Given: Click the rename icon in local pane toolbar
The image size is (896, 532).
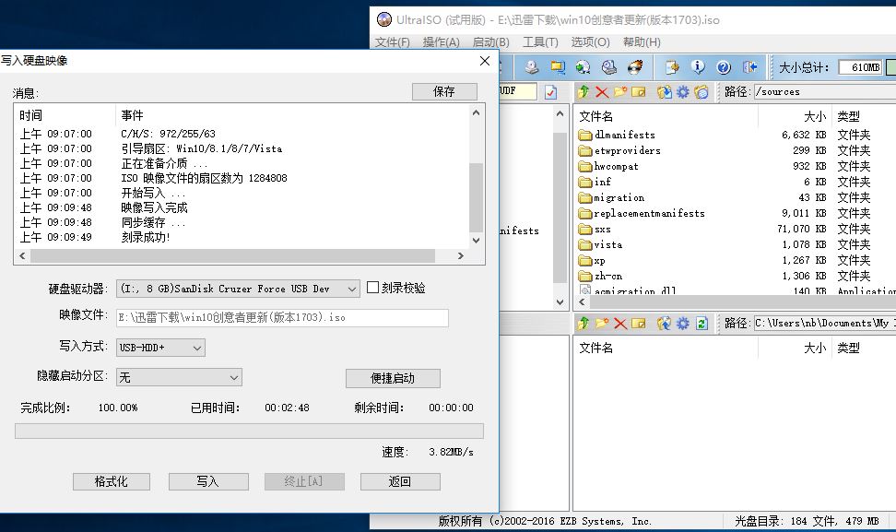Looking at the screenshot, I should coord(639,324).
